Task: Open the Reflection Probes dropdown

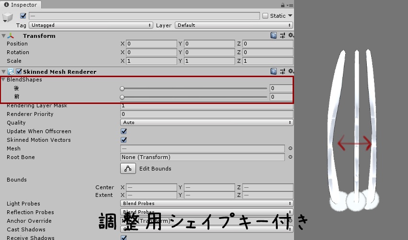Action: (x=206, y=212)
